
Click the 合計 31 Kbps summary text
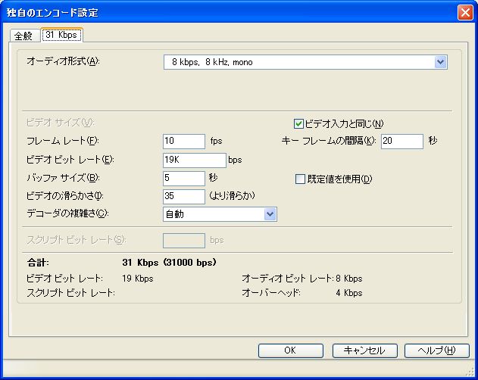click(x=170, y=263)
